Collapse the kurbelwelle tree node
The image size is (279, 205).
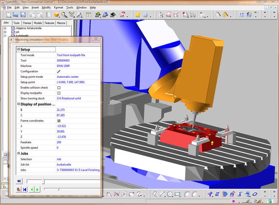click(5, 36)
